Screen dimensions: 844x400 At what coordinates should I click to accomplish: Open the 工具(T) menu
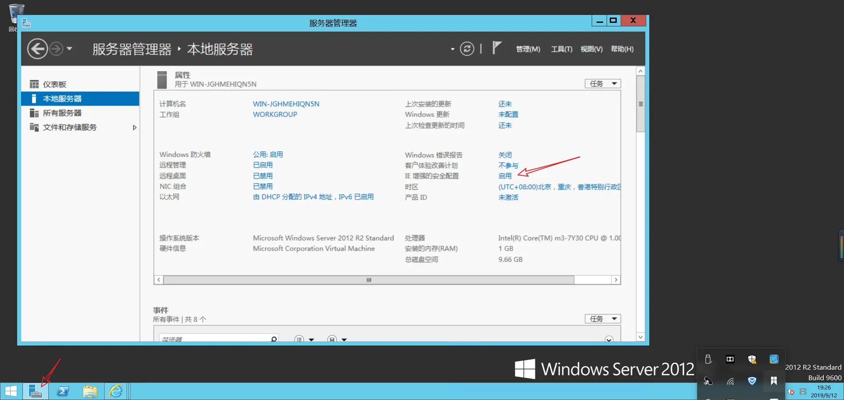[562, 49]
